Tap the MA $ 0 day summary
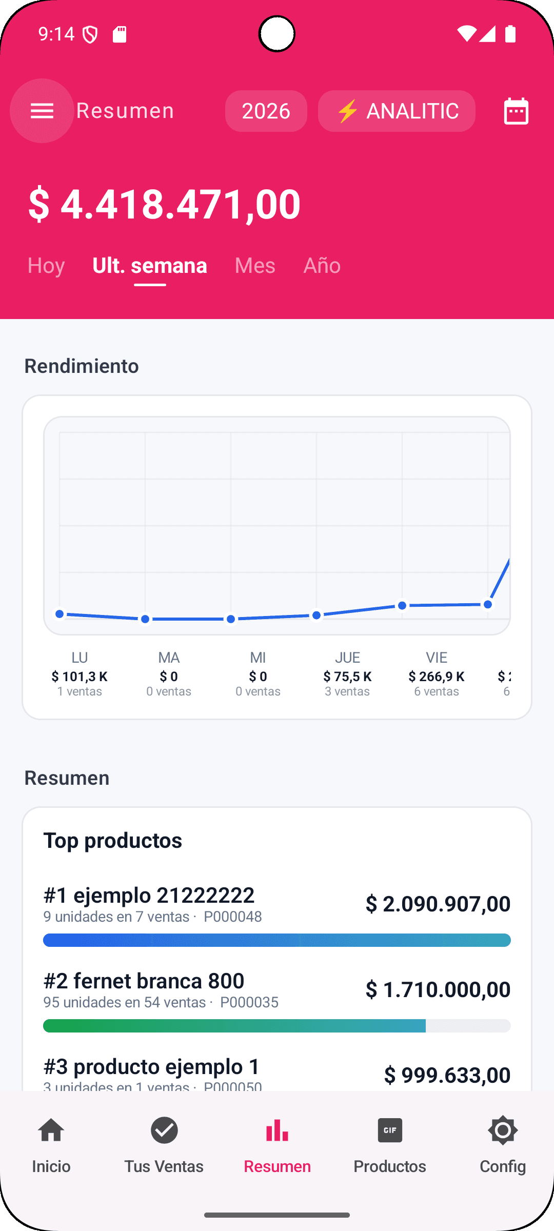554x1231 pixels. point(169,674)
